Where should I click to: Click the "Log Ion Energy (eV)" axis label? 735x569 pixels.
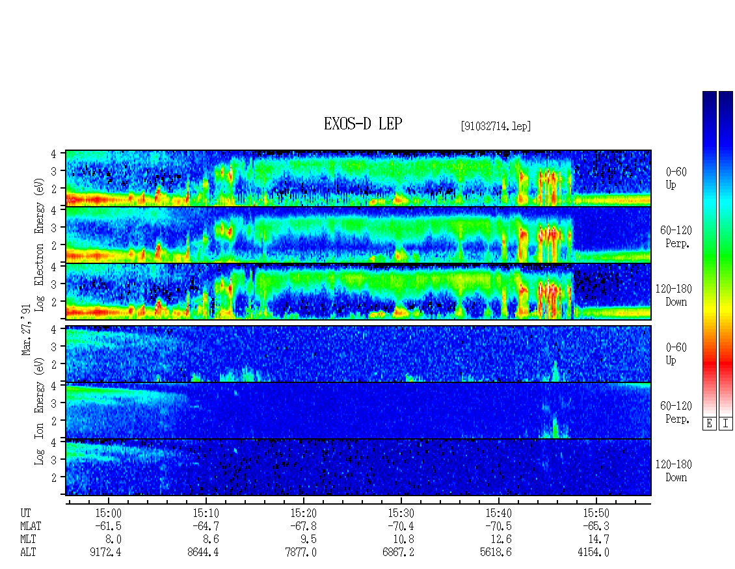(39, 411)
